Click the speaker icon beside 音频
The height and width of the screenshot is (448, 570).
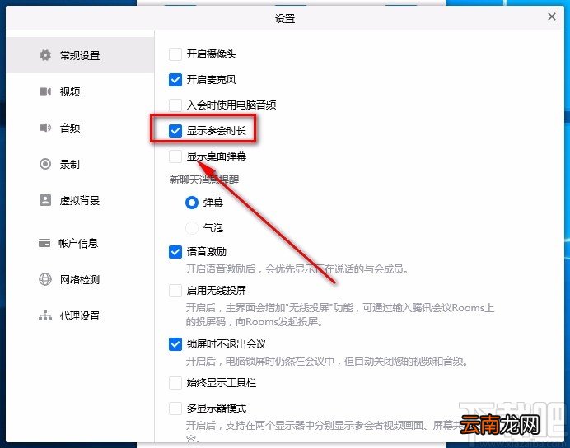45,128
